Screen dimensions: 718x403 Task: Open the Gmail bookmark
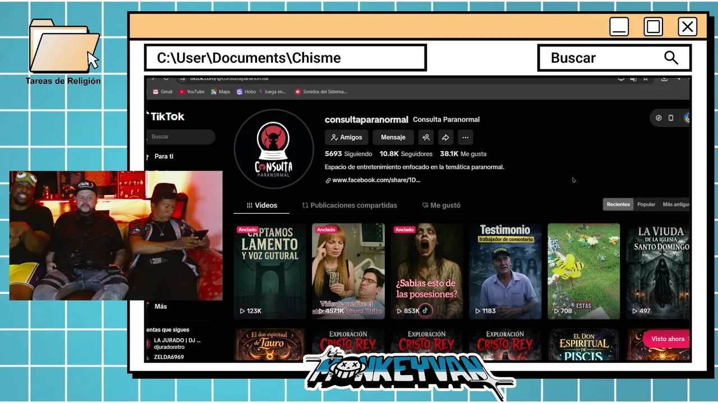163,92
